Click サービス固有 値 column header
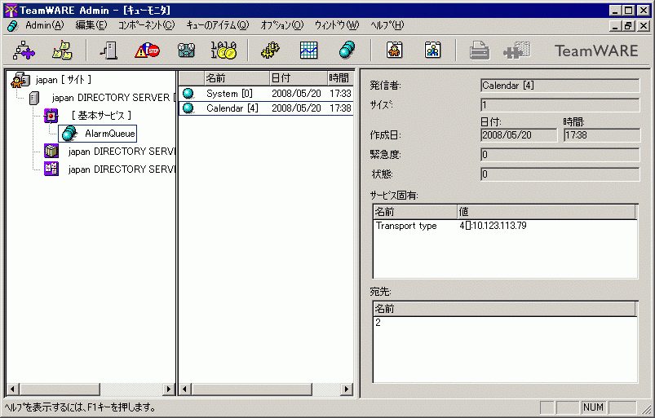The height and width of the screenshot is (418, 655). (x=547, y=212)
